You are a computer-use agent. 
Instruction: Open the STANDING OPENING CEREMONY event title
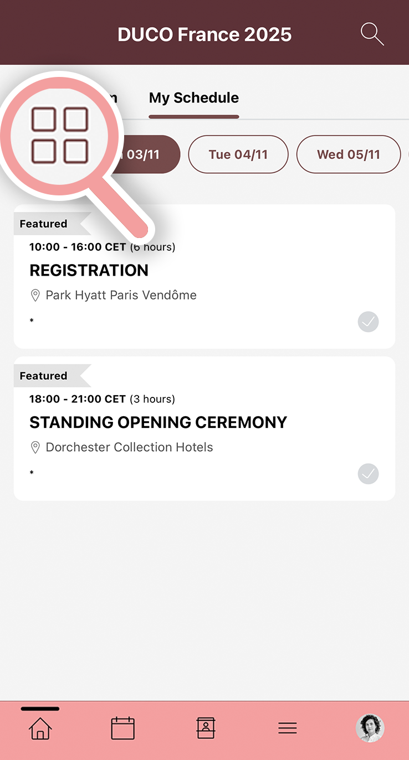pyautogui.click(x=158, y=422)
